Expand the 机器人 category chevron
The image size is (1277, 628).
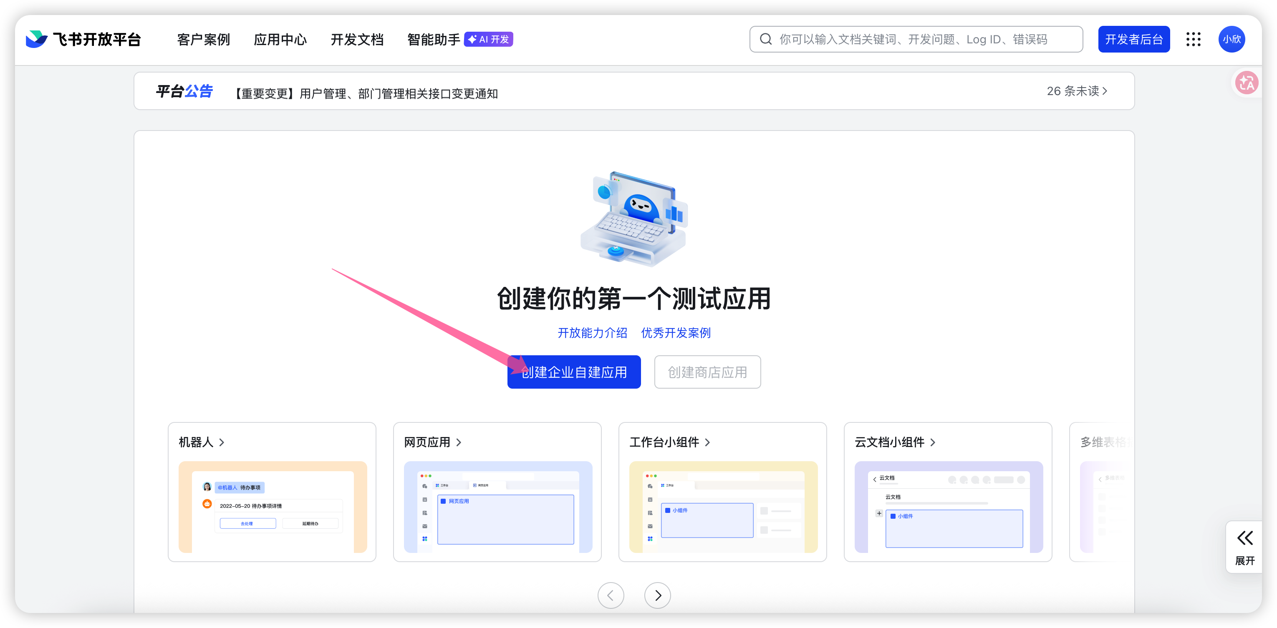(222, 442)
